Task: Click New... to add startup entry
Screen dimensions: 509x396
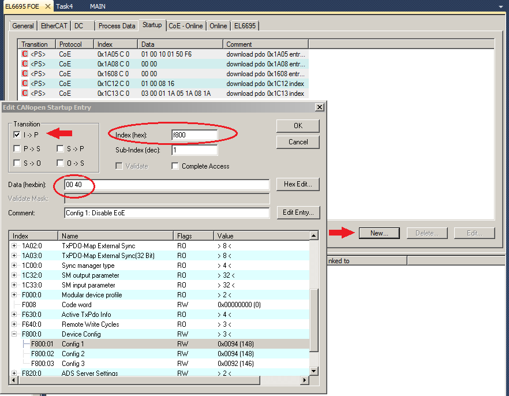Action: pyautogui.click(x=379, y=233)
